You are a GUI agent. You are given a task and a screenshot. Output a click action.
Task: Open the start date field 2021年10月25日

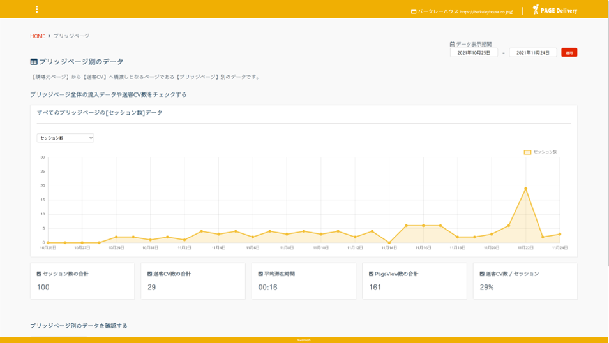(473, 53)
